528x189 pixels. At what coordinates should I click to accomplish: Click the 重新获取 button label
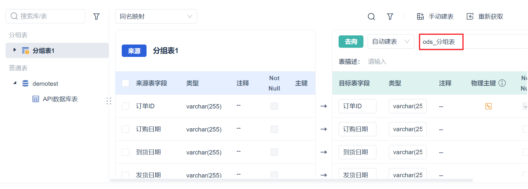(x=490, y=17)
